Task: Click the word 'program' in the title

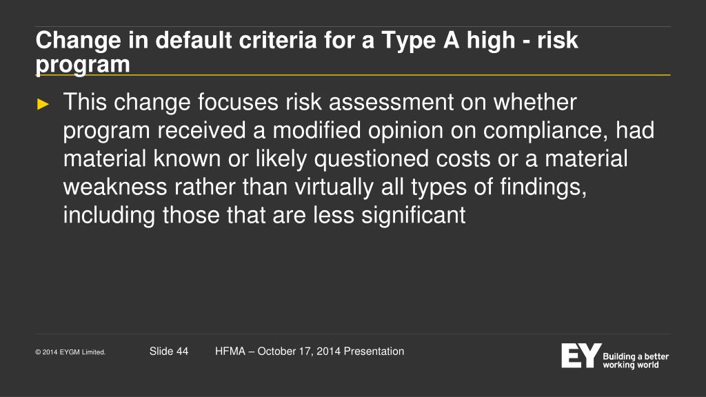Action: pyautogui.click(x=83, y=65)
